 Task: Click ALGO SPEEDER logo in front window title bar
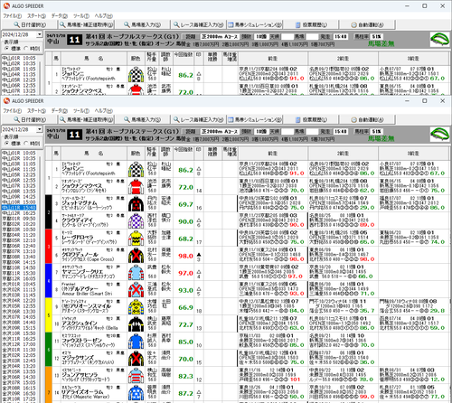[6, 100]
